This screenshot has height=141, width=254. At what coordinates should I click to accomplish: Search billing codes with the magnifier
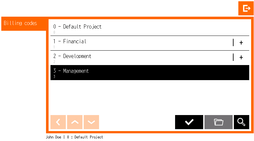tap(241, 122)
